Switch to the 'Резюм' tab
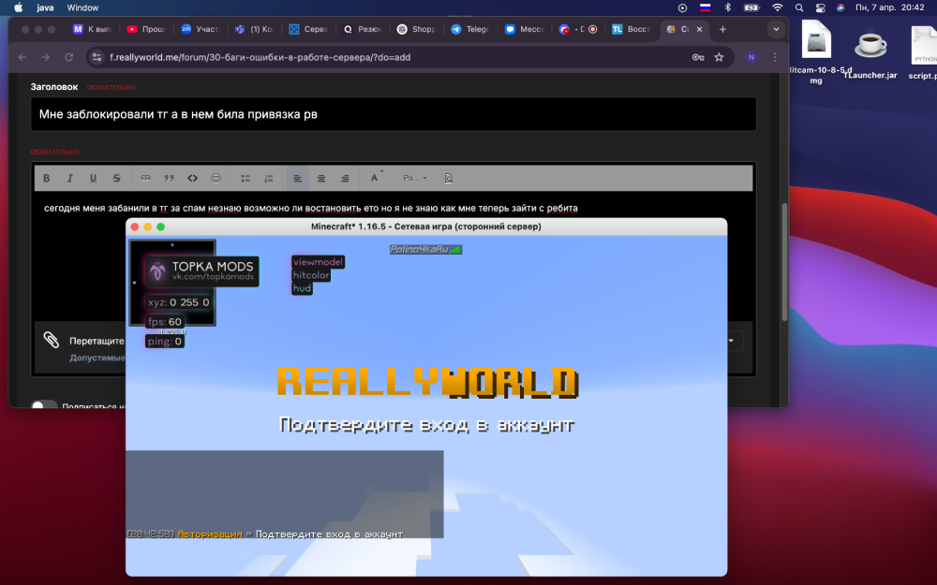This screenshot has height=585, width=937. [x=363, y=29]
